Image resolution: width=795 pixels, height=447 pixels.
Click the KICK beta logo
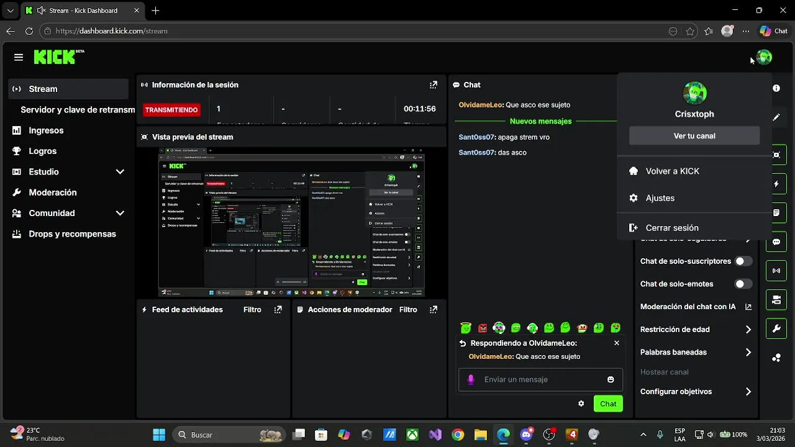(58, 57)
